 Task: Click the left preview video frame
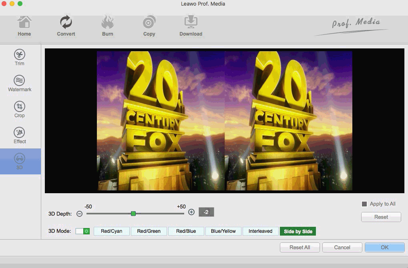click(x=161, y=121)
